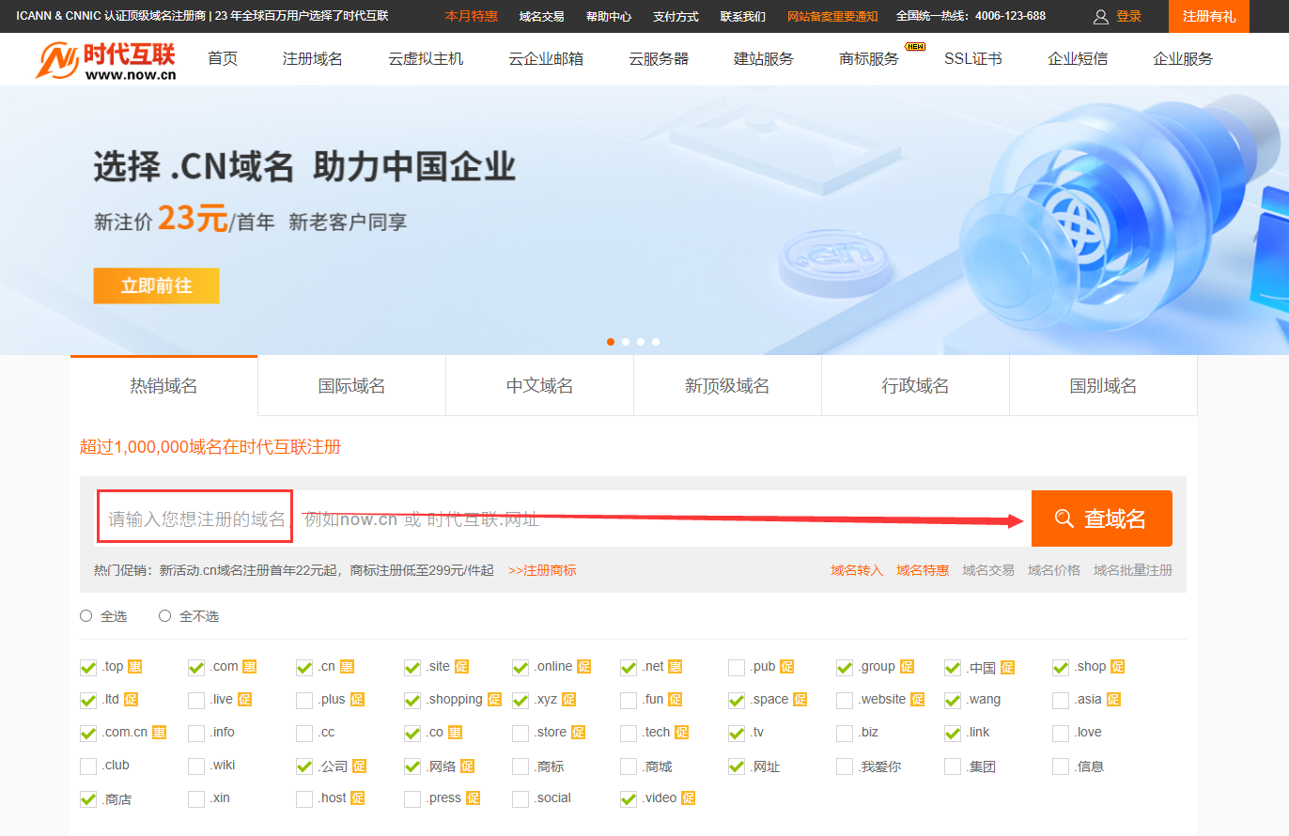Open the 本月特惠 link
Screen dimensions: 1289x836
[472, 16]
